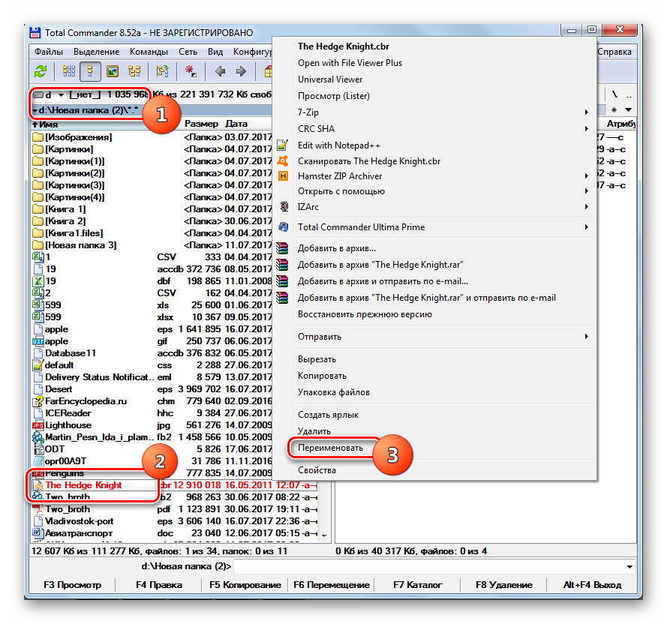
Task: Click the JPG icon of Lighthouse file
Action: (38, 425)
